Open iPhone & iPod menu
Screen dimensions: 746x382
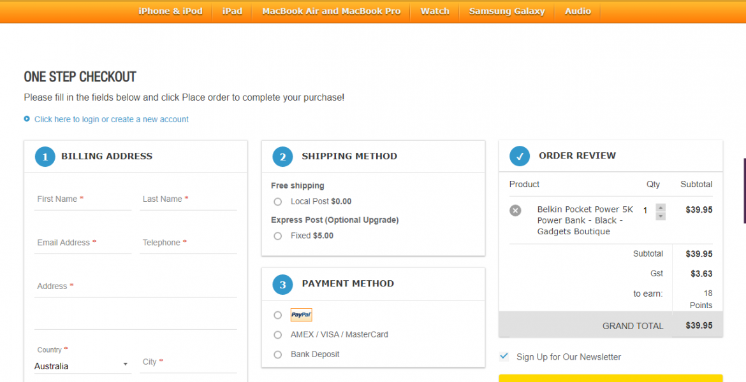point(170,11)
